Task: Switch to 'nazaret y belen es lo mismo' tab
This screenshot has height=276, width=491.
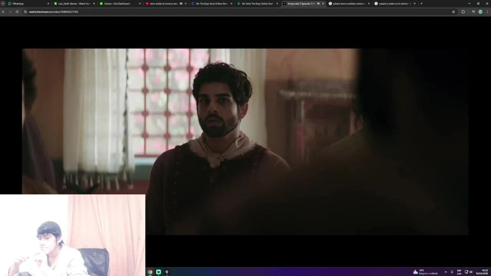Action: 394,3
